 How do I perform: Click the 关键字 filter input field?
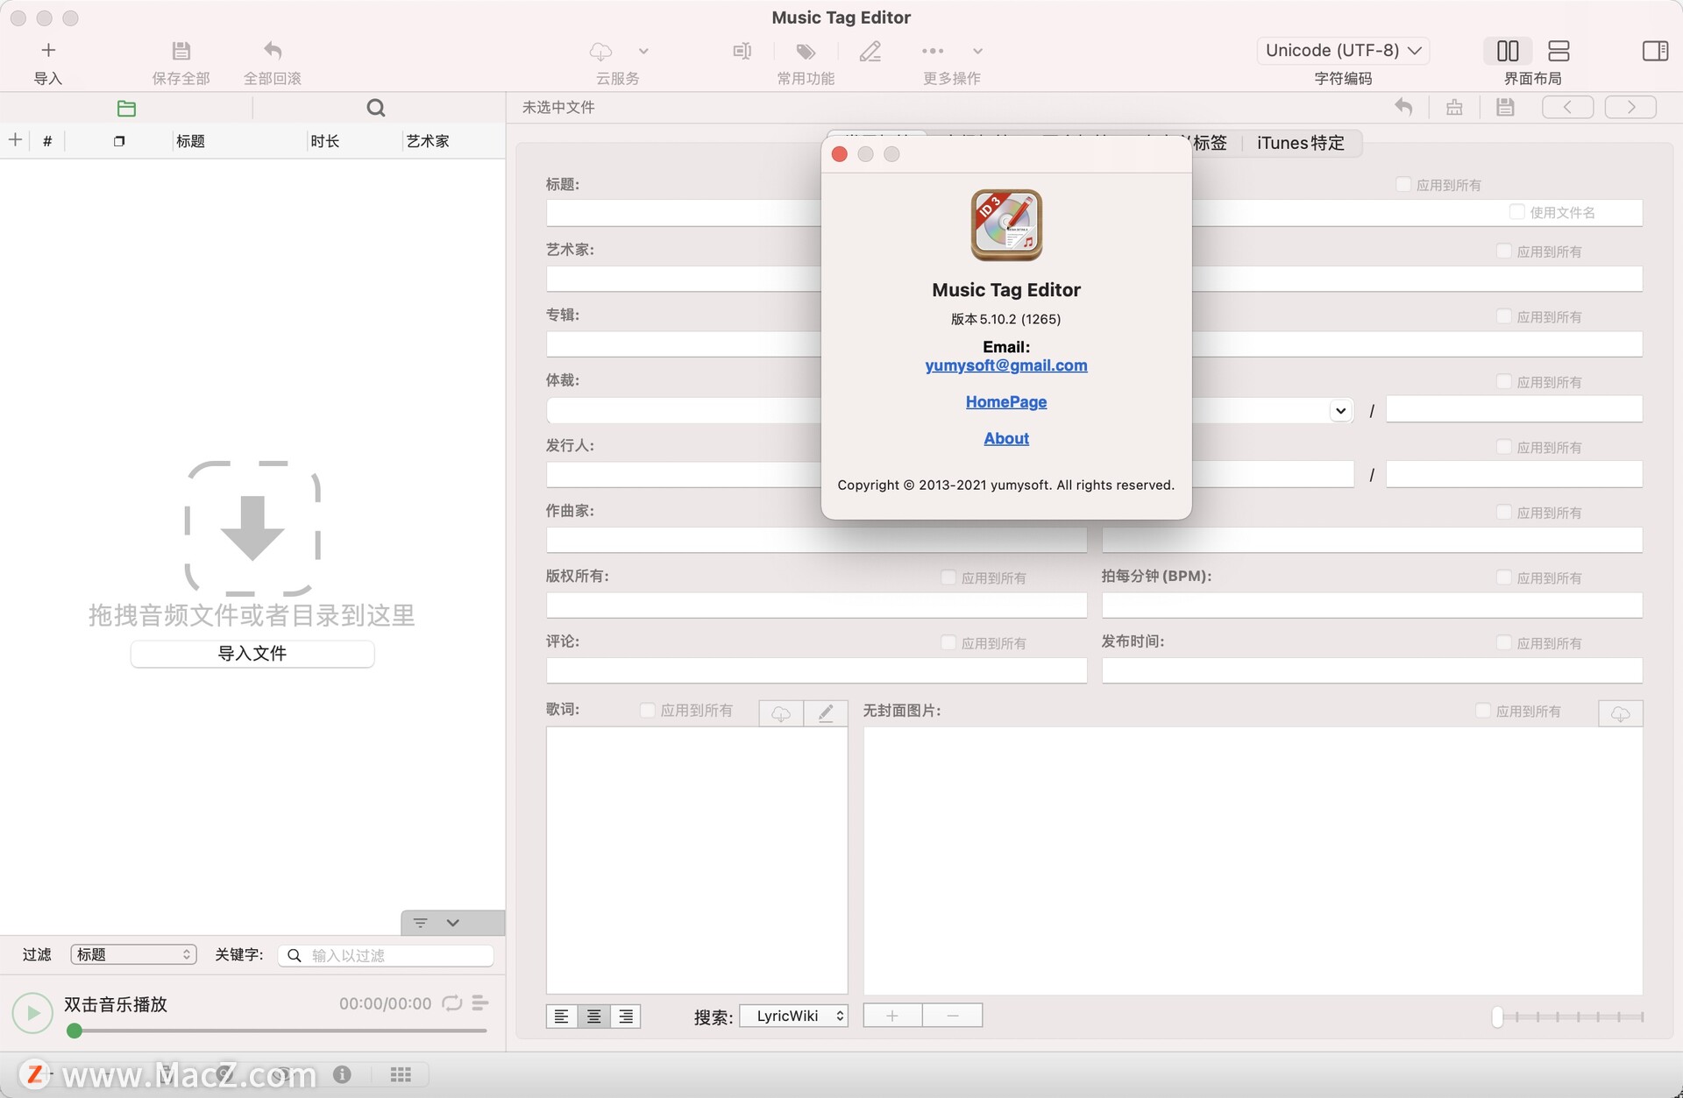click(x=386, y=955)
